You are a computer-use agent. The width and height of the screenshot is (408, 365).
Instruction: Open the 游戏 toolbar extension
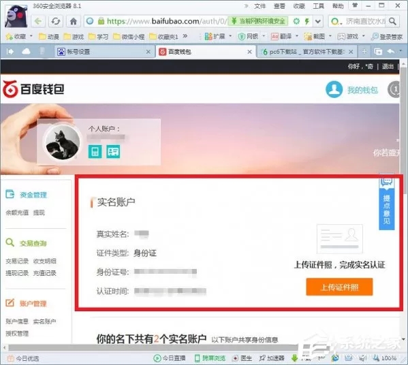(348, 36)
